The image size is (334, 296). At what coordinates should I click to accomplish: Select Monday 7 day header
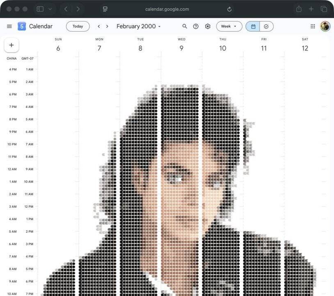(99, 45)
